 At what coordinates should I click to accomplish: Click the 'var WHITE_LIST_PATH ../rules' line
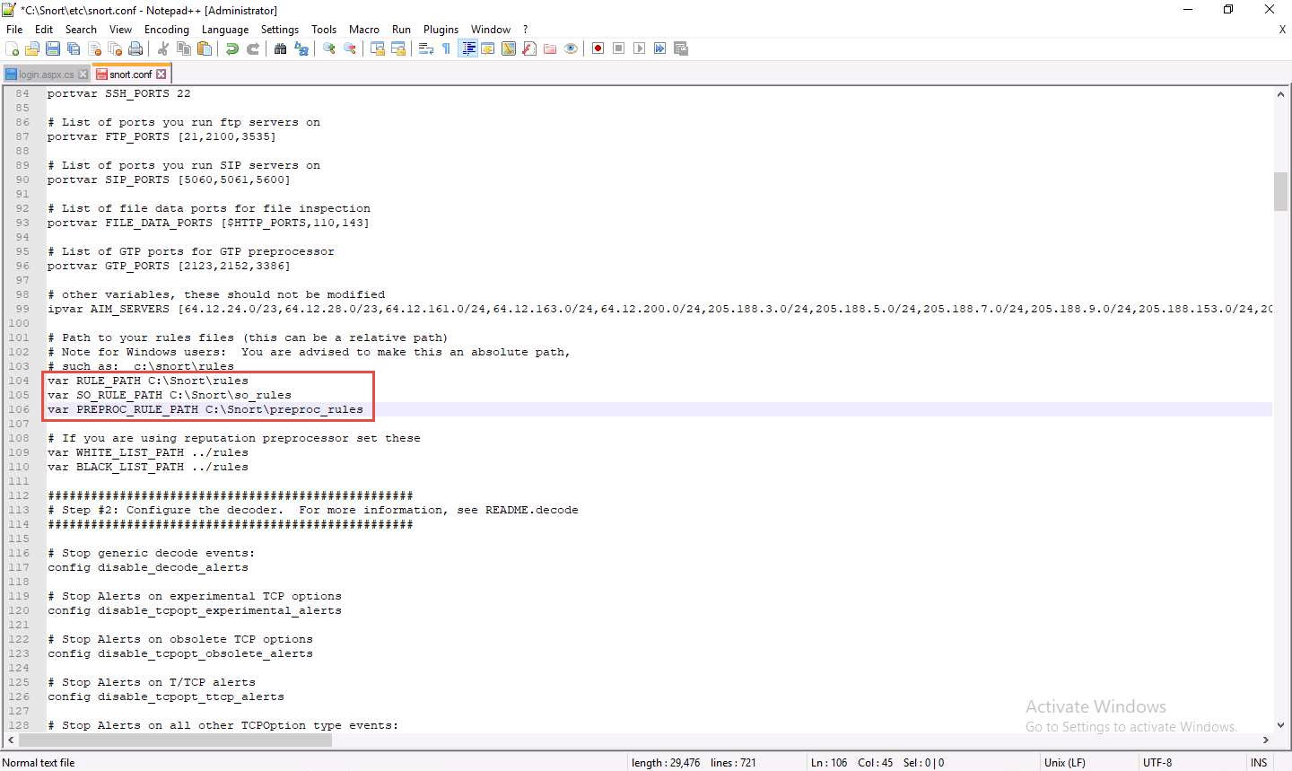click(x=148, y=452)
